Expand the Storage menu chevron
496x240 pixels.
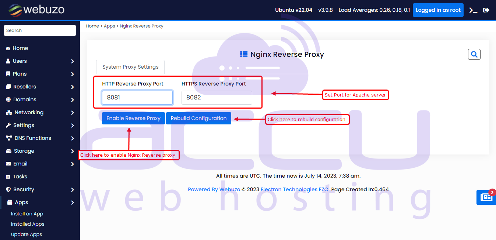click(x=73, y=151)
